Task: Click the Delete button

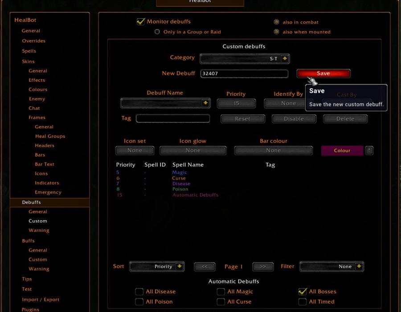Action: pyautogui.click(x=345, y=119)
